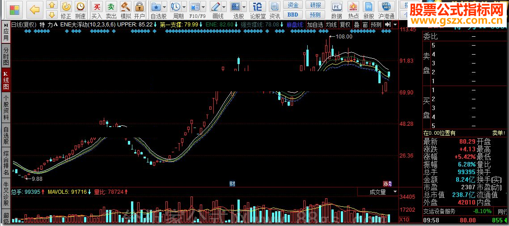
Task: Start 模拟 simulated trading (gavel icon)
Action: (x=126, y=10)
